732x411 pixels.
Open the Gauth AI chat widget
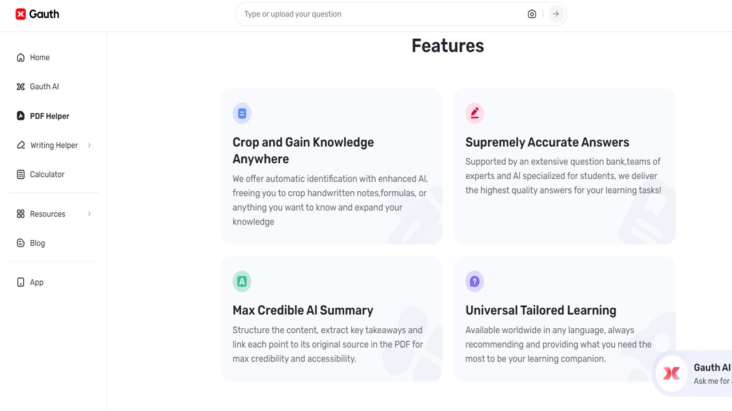tap(672, 373)
